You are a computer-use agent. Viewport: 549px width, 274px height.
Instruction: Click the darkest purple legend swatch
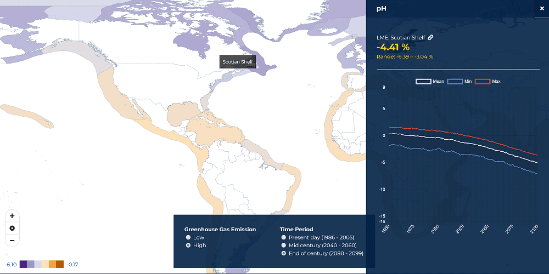(24, 264)
